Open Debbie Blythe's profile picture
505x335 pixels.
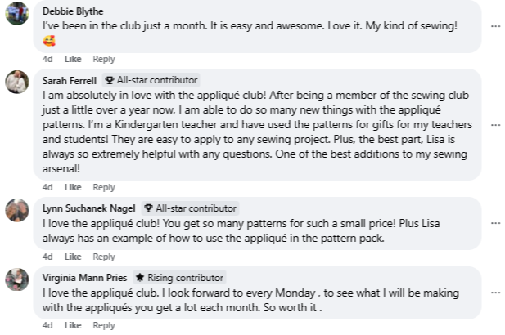pos(16,13)
